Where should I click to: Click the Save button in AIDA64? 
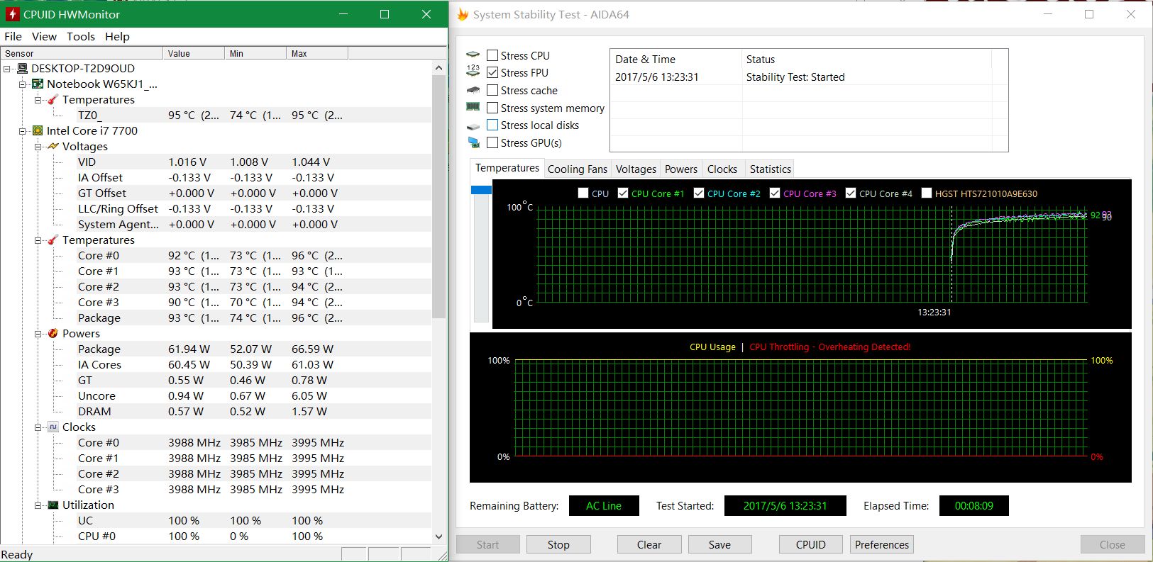tap(719, 544)
